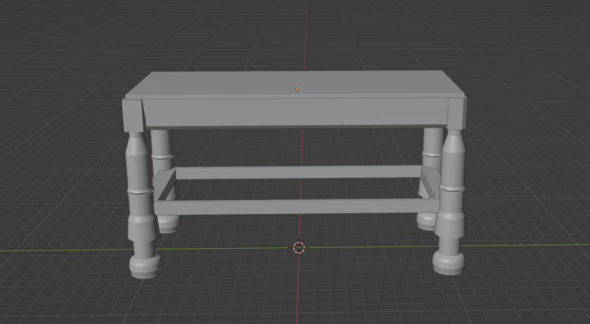Viewport: 590px width, 324px height.
Task: Select the rounded foot of the front-left leg
Action: click(x=143, y=266)
